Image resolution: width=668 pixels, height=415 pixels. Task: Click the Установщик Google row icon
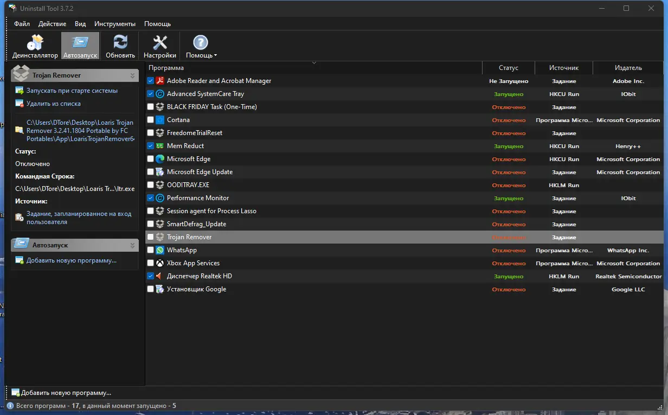[x=160, y=289]
